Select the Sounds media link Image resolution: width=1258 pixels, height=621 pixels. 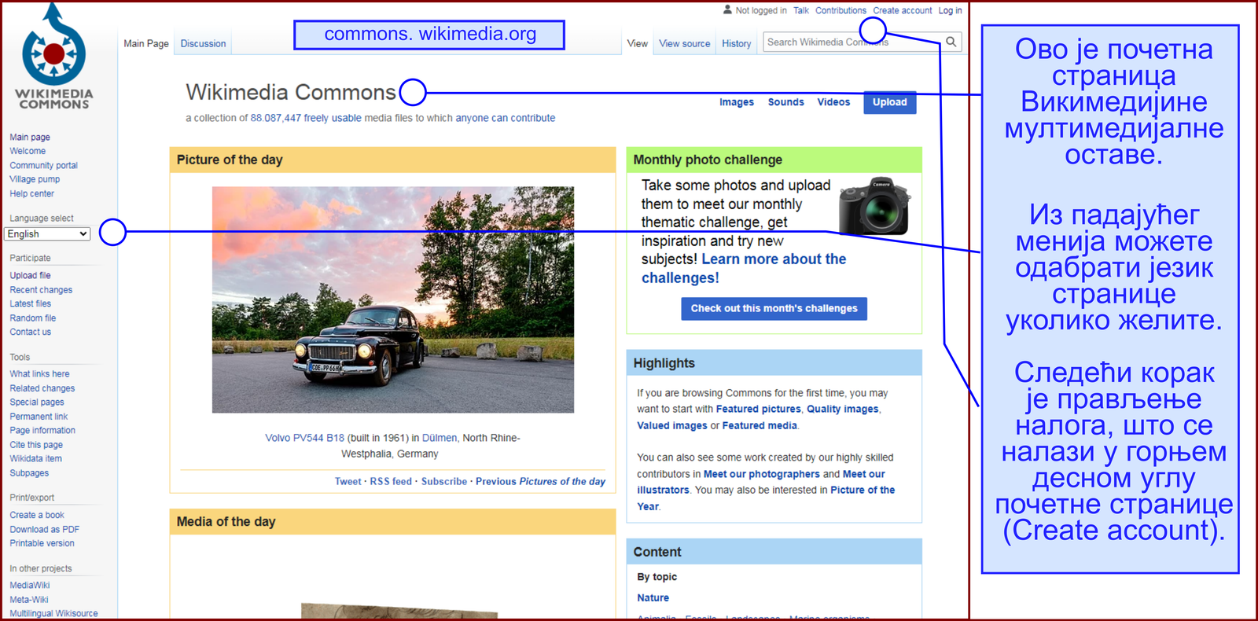click(785, 102)
